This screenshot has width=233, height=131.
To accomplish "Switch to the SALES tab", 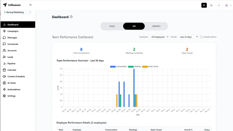I will [112, 26].
